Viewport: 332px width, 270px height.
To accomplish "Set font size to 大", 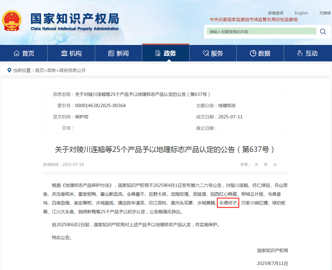I will click(256, 165).
